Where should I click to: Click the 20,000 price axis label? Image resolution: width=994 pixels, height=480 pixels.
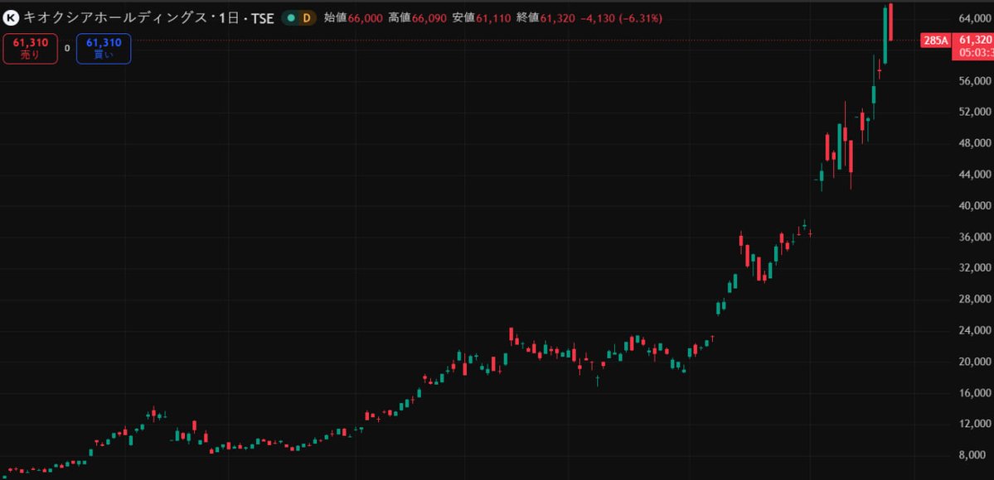tap(975, 362)
